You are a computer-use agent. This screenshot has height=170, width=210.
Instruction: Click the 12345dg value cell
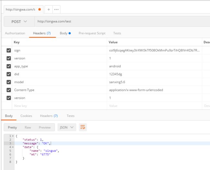(x=154, y=74)
